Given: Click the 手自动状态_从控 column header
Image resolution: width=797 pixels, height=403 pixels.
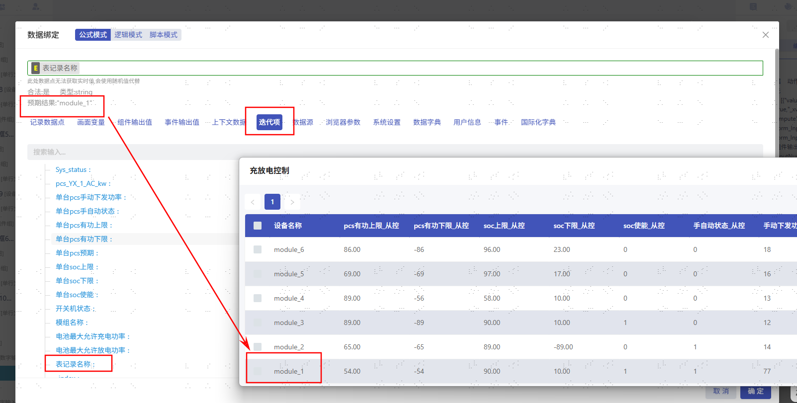Looking at the screenshot, I should (x=719, y=226).
